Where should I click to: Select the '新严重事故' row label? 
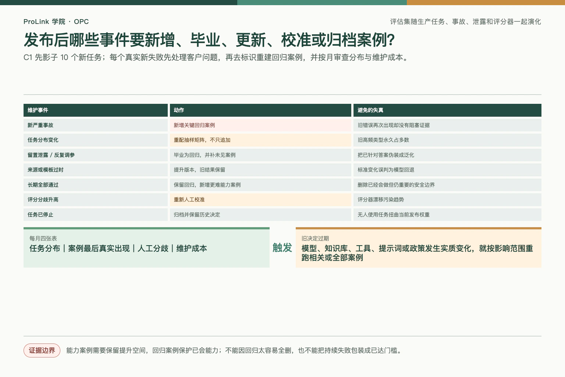click(96, 125)
